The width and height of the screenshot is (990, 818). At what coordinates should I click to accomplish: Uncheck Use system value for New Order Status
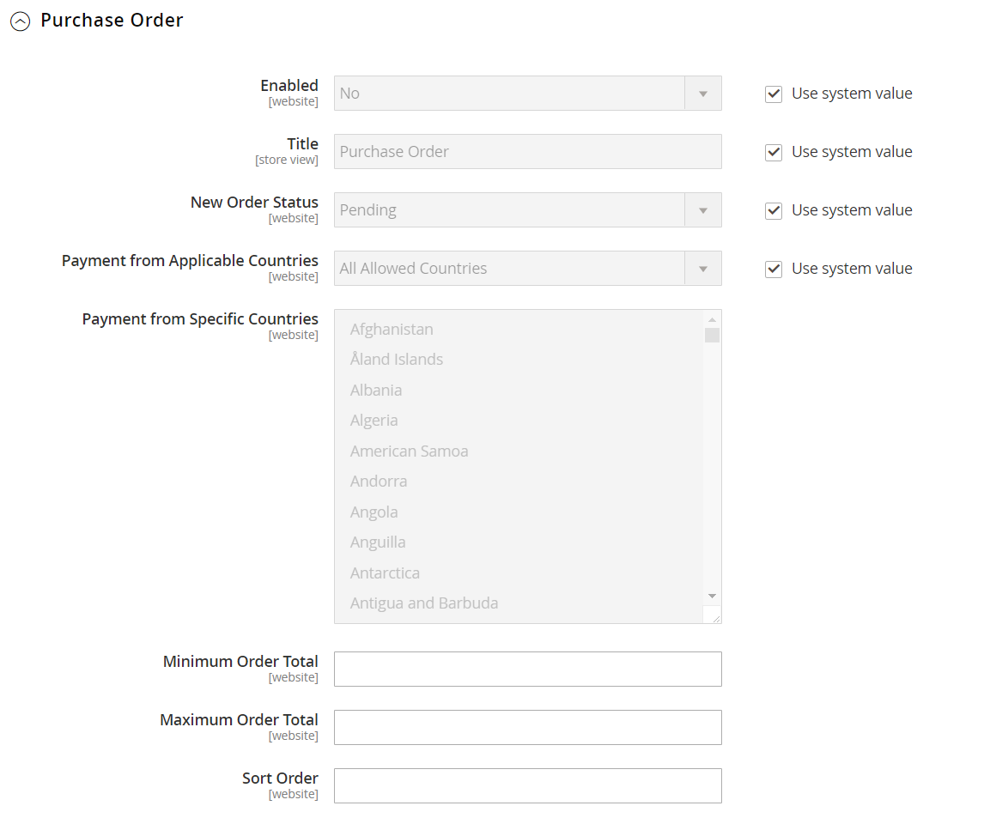point(774,210)
